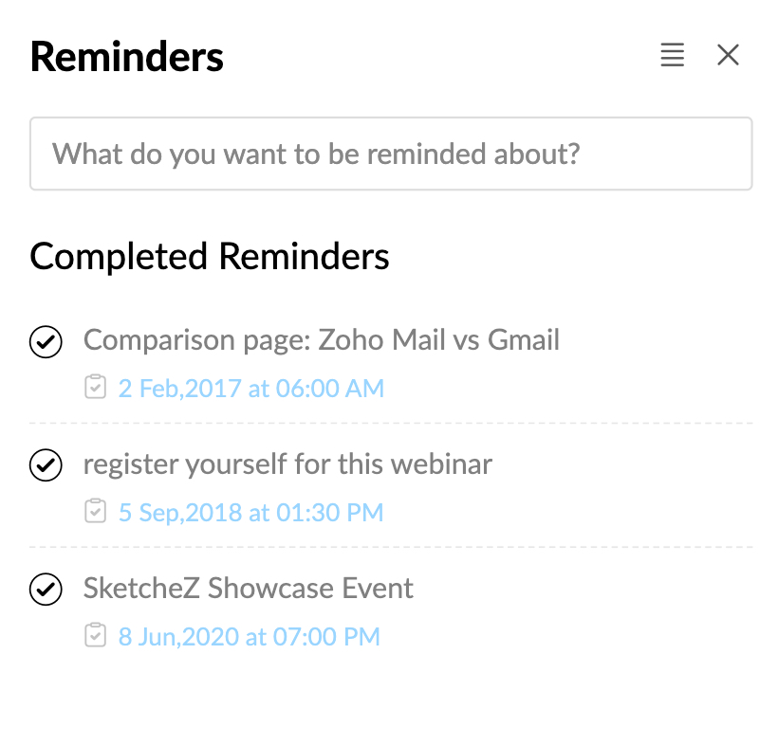This screenshot has height=745, width=778.
Task: Select the '2 Feb,2017 at 06:00 AM' date
Action: (x=251, y=388)
